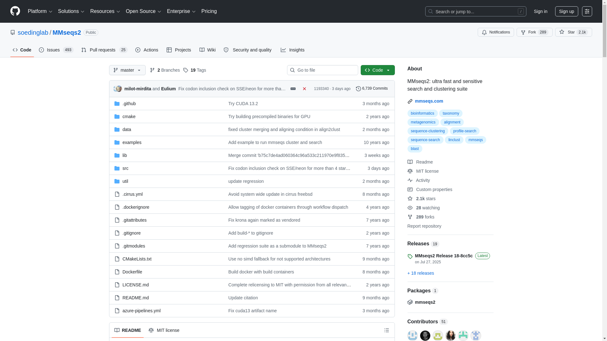Show the + 18 releases link
607x341 pixels.
pos(420,273)
